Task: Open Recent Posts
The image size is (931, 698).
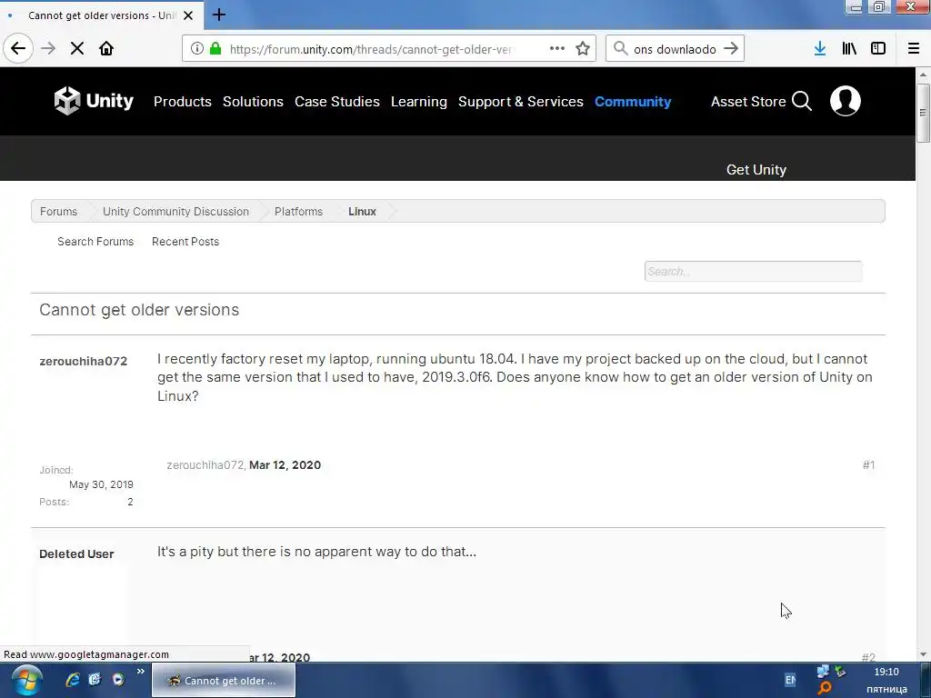Action: pyautogui.click(x=185, y=242)
